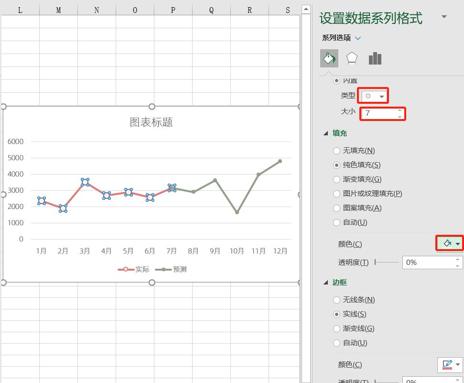Open the fill color paint bucket picker
Viewport: 464px width, 383px height.
[450, 243]
